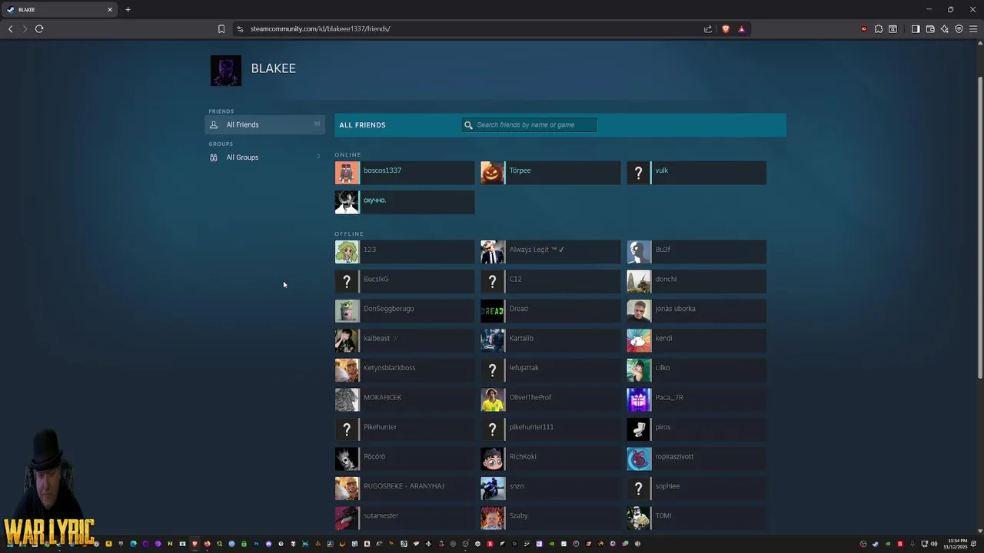Open Brave VPN shield icon
The width and height of the screenshot is (984, 553).
[x=959, y=28]
